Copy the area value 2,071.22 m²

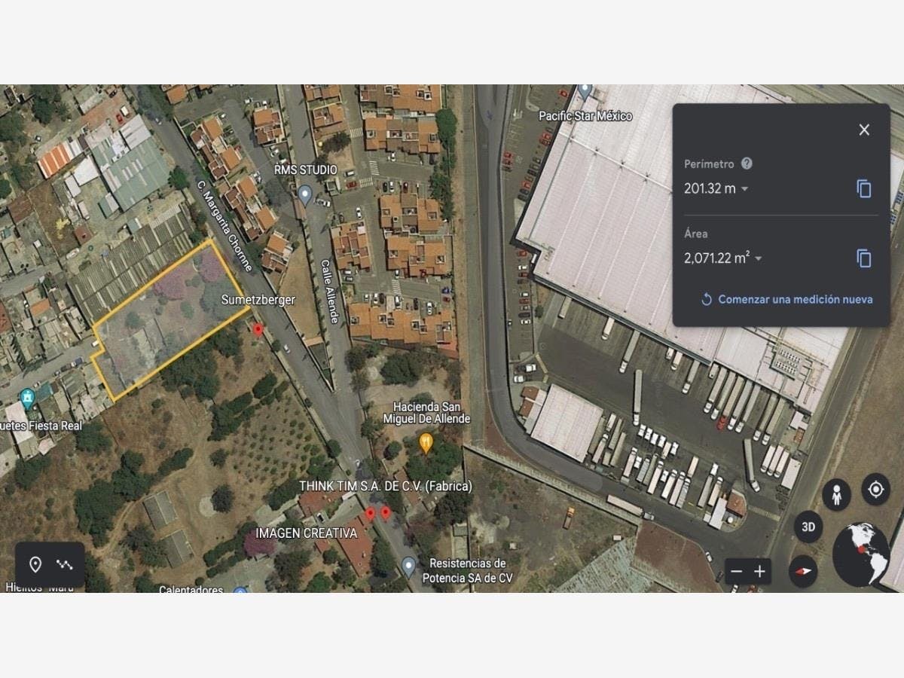click(x=864, y=258)
